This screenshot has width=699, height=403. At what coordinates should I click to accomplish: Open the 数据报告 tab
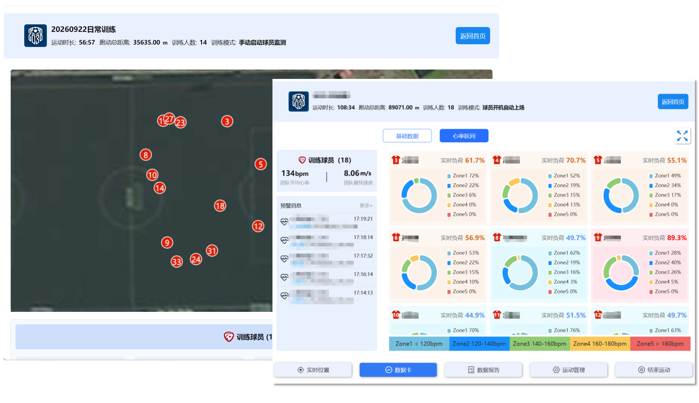click(483, 370)
